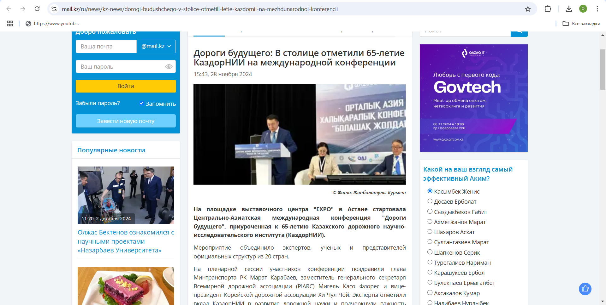Viewport: 606px width, 305px height.
Task: Click 'Завести новую почту' button
Action: (126, 121)
